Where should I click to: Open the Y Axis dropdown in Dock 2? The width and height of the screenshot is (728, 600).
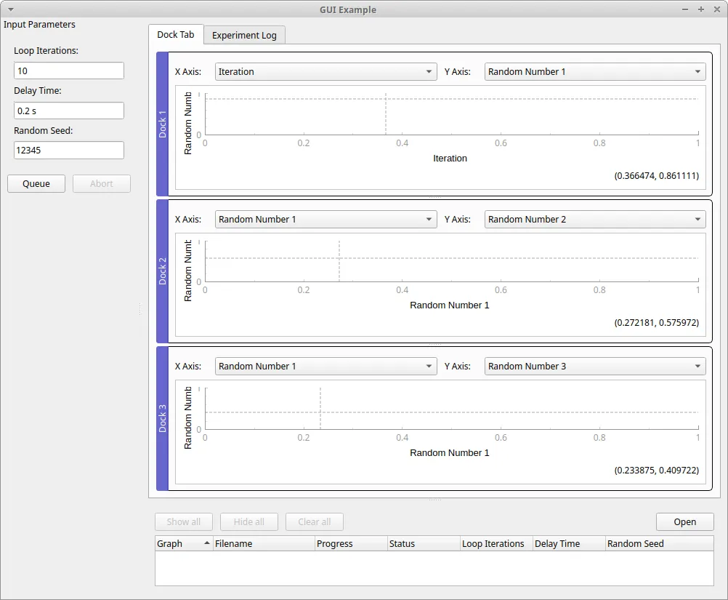coord(594,219)
